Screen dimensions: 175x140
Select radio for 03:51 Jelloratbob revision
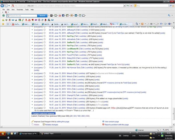44,39
